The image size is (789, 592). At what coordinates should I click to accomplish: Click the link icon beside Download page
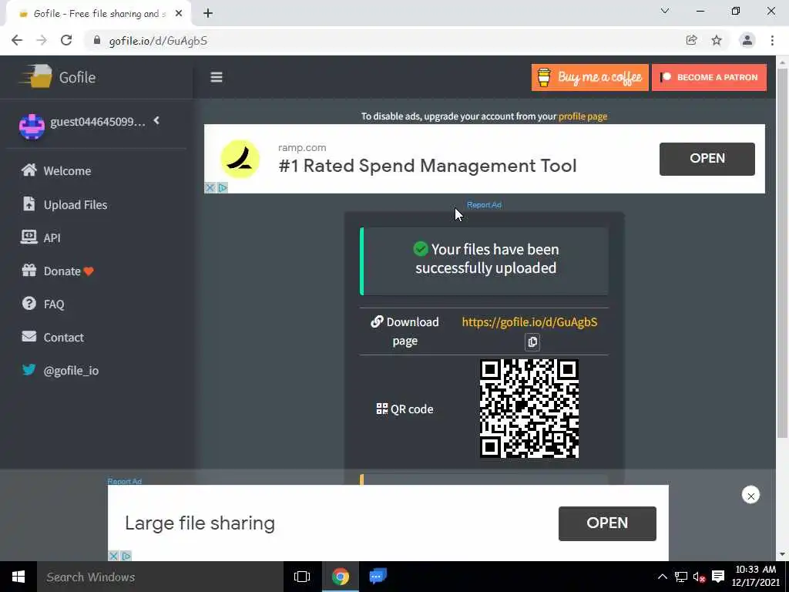pyautogui.click(x=377, y=321)
